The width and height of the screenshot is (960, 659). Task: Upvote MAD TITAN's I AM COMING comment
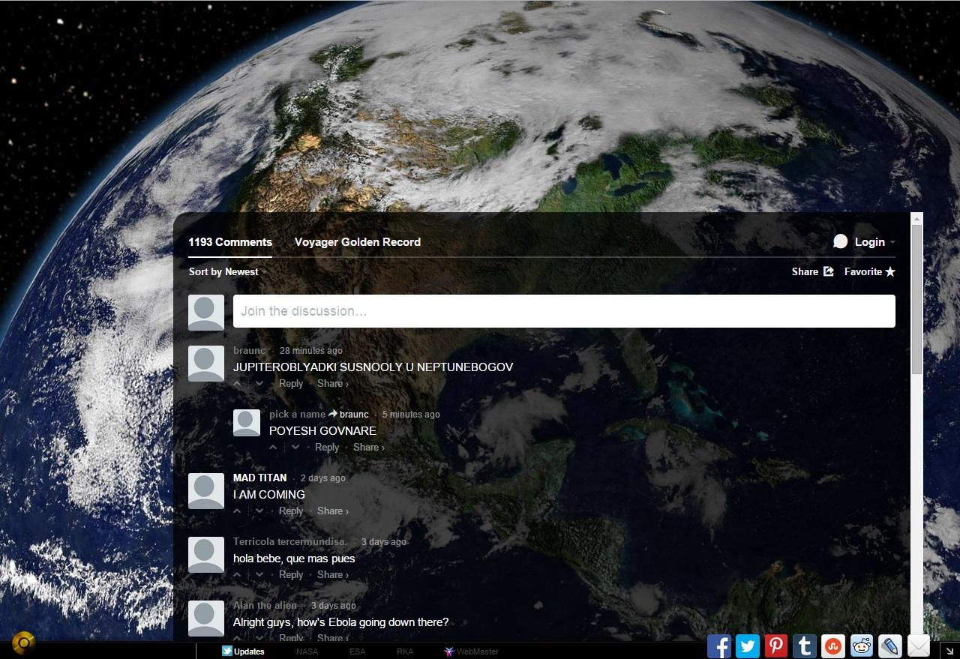point(238,511)
